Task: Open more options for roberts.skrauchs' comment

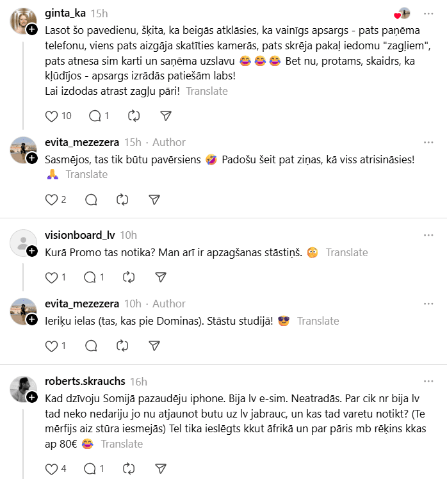Action: tap(428, 382)
